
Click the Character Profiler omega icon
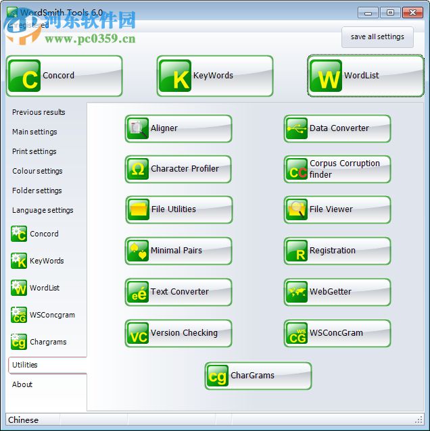click(x=138, y=169)
